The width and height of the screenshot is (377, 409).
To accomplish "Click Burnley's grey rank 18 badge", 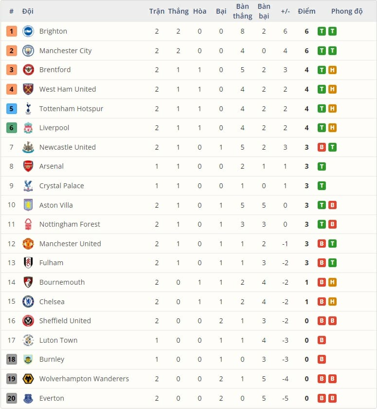I will [12, 359].
